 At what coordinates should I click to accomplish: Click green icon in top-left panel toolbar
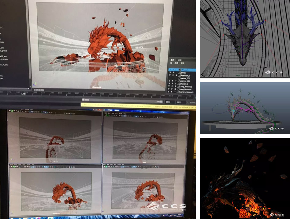(x=12, y=111)
